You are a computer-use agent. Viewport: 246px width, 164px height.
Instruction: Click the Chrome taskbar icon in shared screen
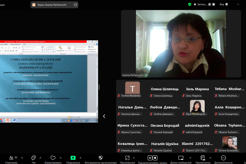tap(1, 120)
